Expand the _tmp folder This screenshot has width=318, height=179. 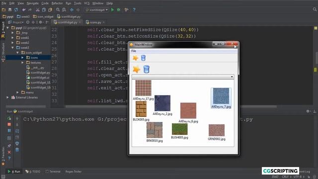pyautogui.click(x=13, y=33)
